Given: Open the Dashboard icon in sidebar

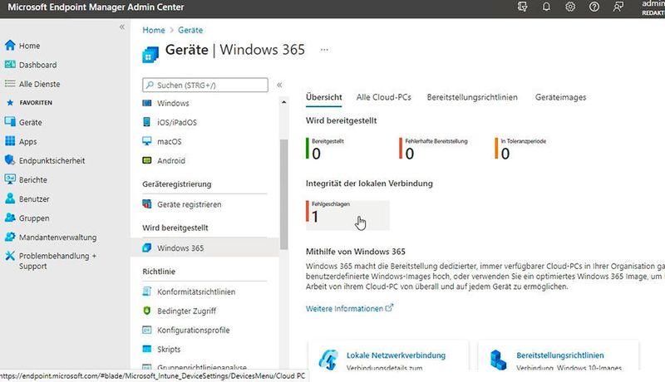Looking at the screenshot, I should 10,65.
